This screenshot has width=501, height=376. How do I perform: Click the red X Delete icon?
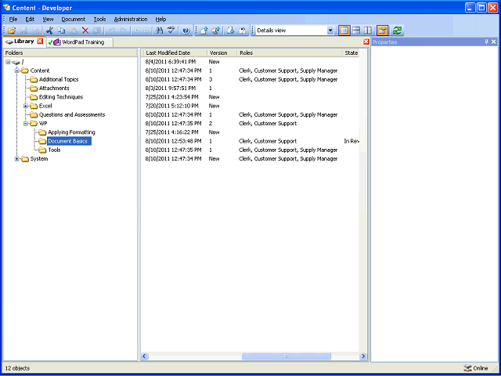(85, 31)
